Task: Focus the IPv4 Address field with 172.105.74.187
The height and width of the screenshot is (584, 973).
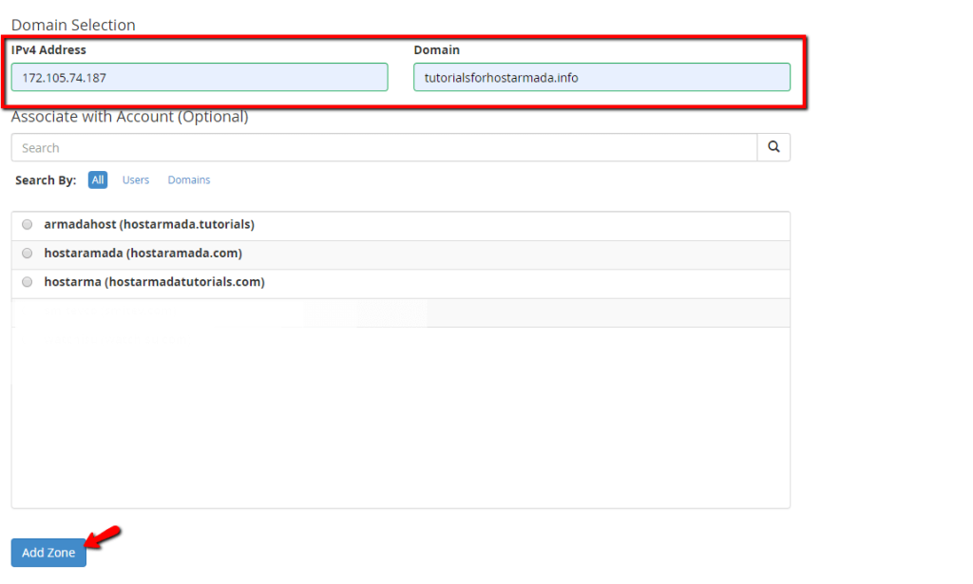Action: click(x=200, y=78)
